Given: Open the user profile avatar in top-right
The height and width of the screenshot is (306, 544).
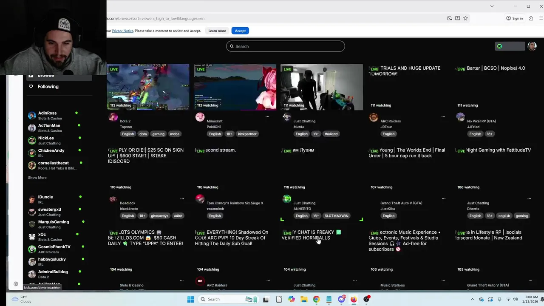Looking at the screenshot, I should tap(532, 46).
